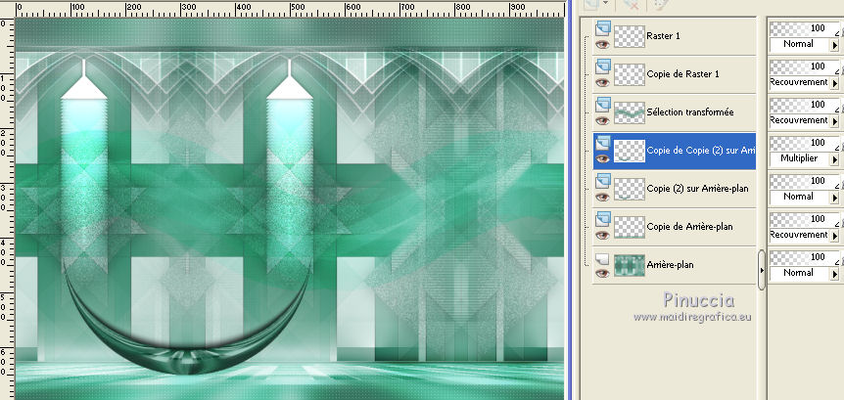Click opacity slider for Copie (2) sur Arrière-plan

pyautogui.click(x=804, y=181)
